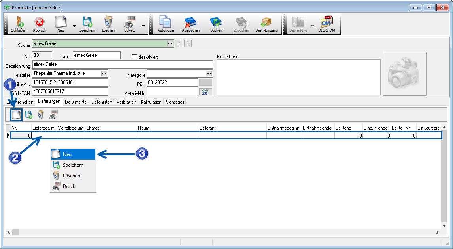Go to next product with search arrow
453x249 pixels.
tap(188, 44)
